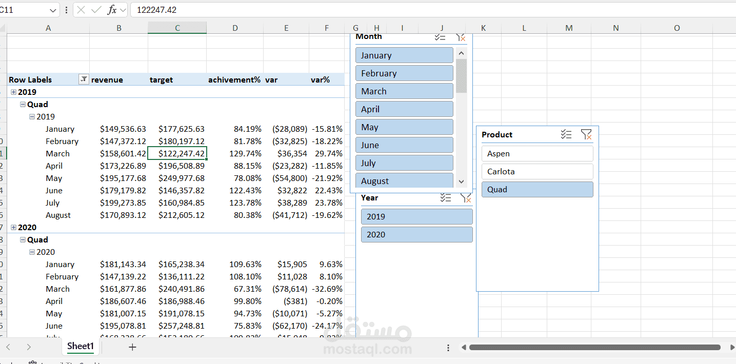The width and height of the screenshot is (736, 364).
Task: Click the Month slicer's vertical scrollbar
Action: tap(461, 118)
